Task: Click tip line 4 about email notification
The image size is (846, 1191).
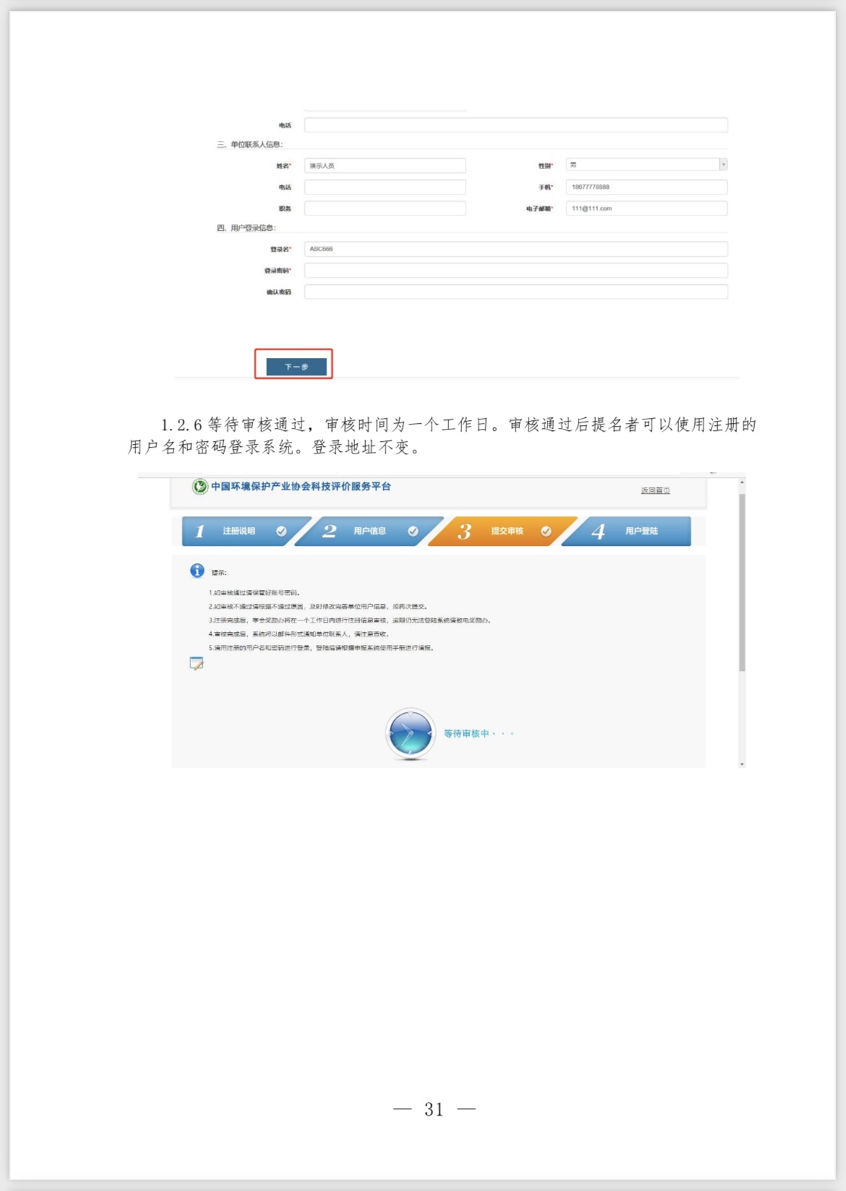Action: (x=299, y=634)
